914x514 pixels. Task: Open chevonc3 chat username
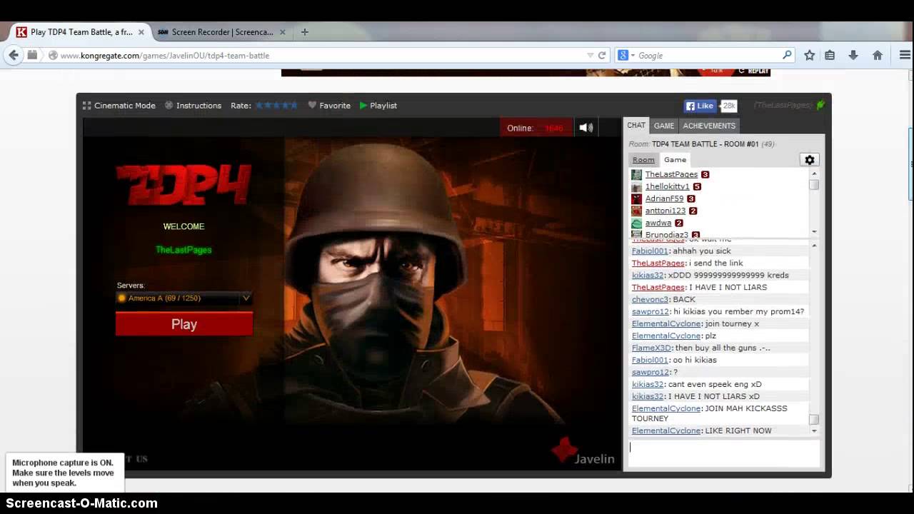click(x=650, y=299)
